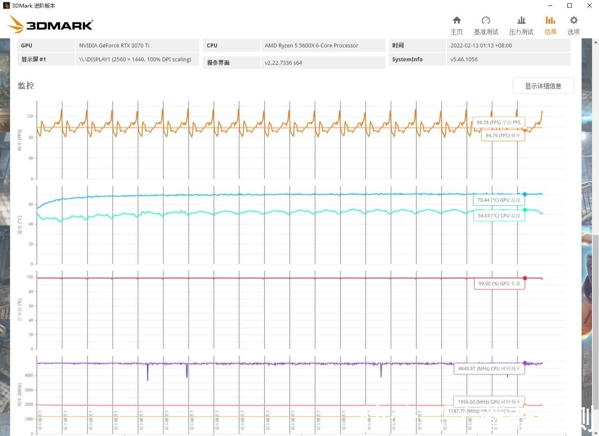
Task: Click the 98.78 (FPS) 平均 FPS tooltip
Action: click(x=498, y=123)
